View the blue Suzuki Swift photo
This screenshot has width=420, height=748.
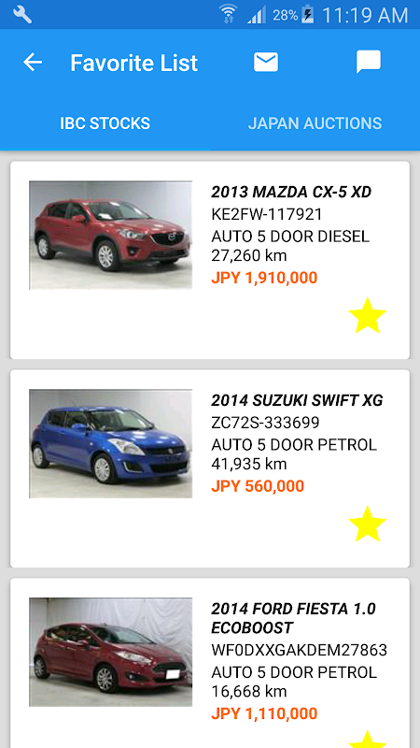tap(110, 443)
